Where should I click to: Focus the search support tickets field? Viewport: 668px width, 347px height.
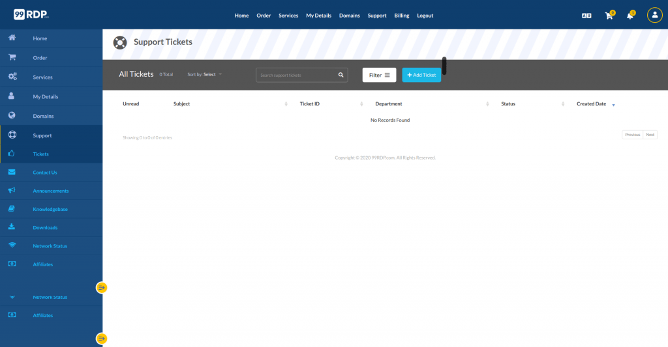296,75
